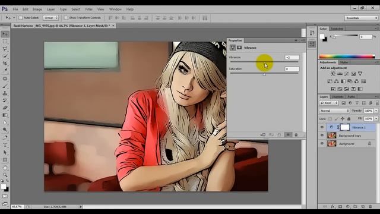Expand the status bar document info arrow
380x214 pixels.
[x=81, y=207]
